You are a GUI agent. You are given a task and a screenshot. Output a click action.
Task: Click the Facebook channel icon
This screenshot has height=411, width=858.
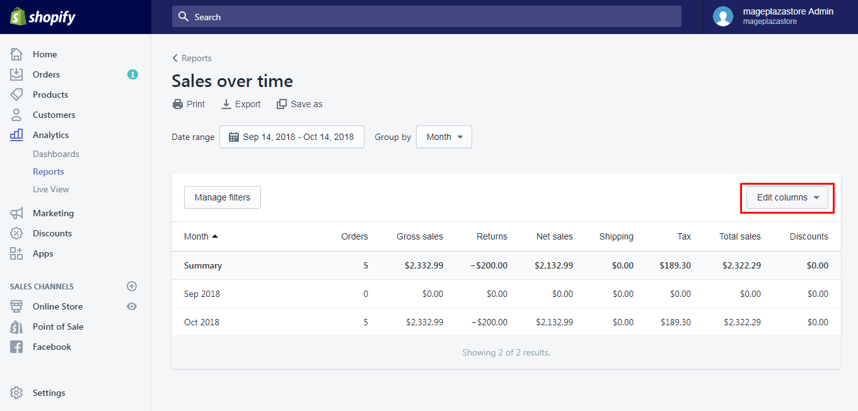point(16,347)
